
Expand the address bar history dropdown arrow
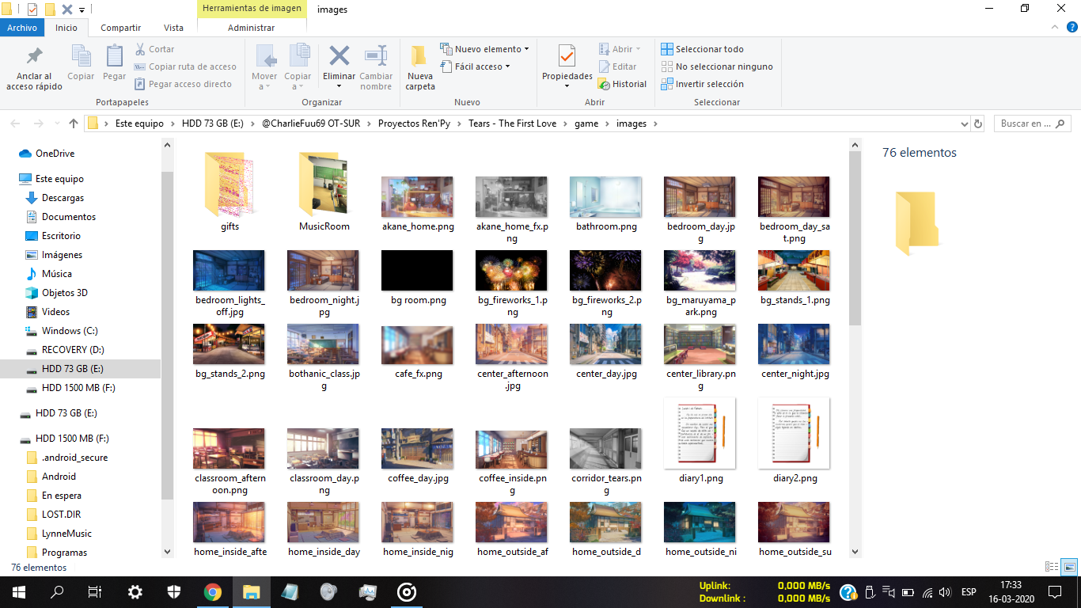pos(963,123)
